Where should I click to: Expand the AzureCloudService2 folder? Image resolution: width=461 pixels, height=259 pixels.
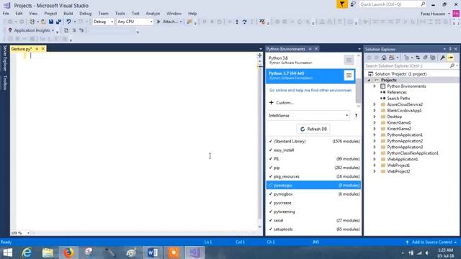coord(375,104)
